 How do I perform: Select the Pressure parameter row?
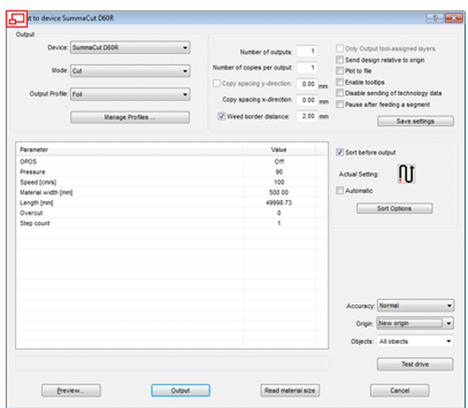coord(172,172)
